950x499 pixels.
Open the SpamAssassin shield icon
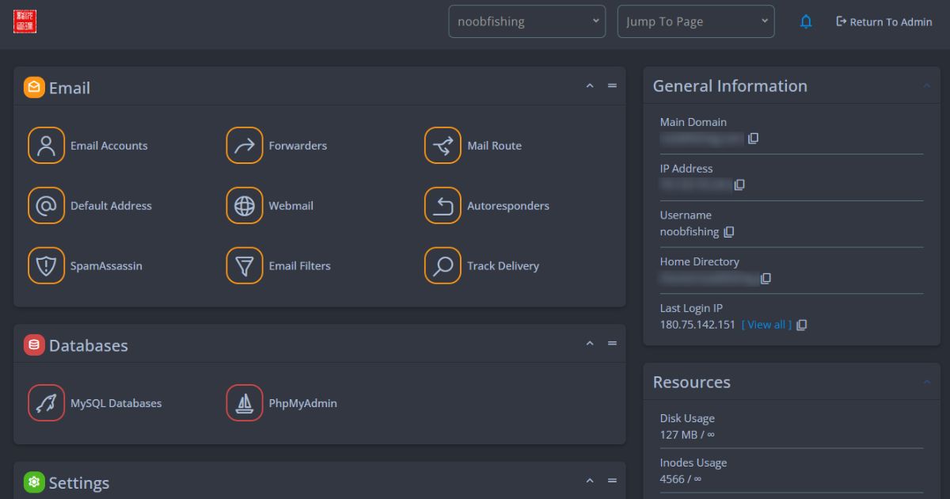pos(47,266)
